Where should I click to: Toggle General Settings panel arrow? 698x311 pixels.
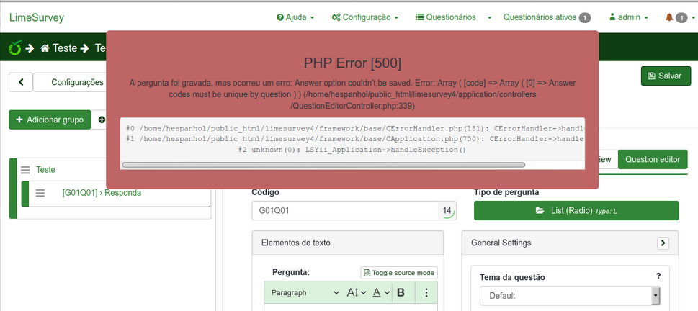[663, 243]
